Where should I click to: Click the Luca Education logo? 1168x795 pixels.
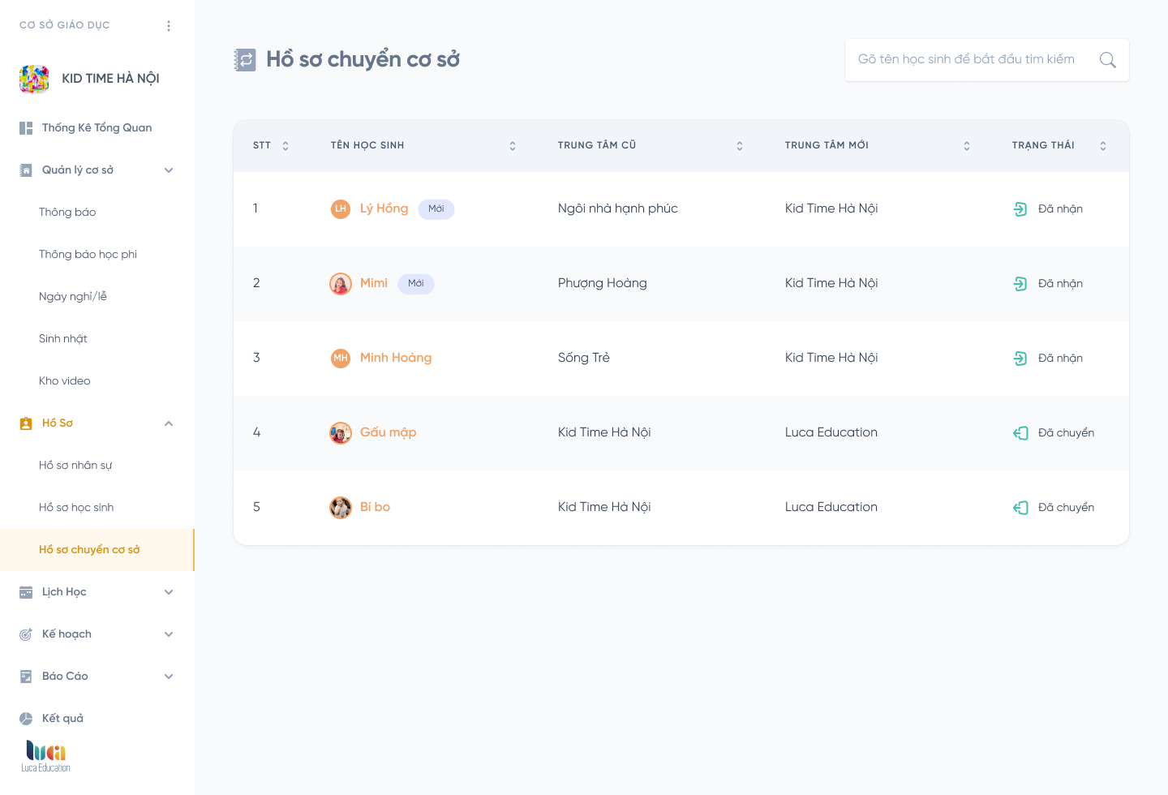(x=46, y=755)
